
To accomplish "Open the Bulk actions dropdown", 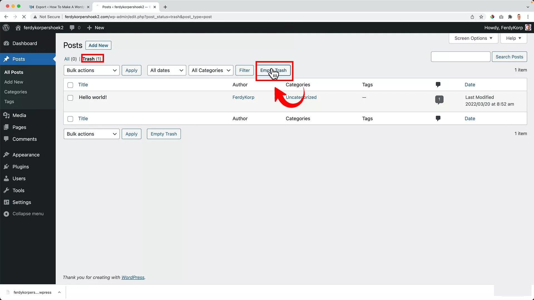I will pos(91,70).
